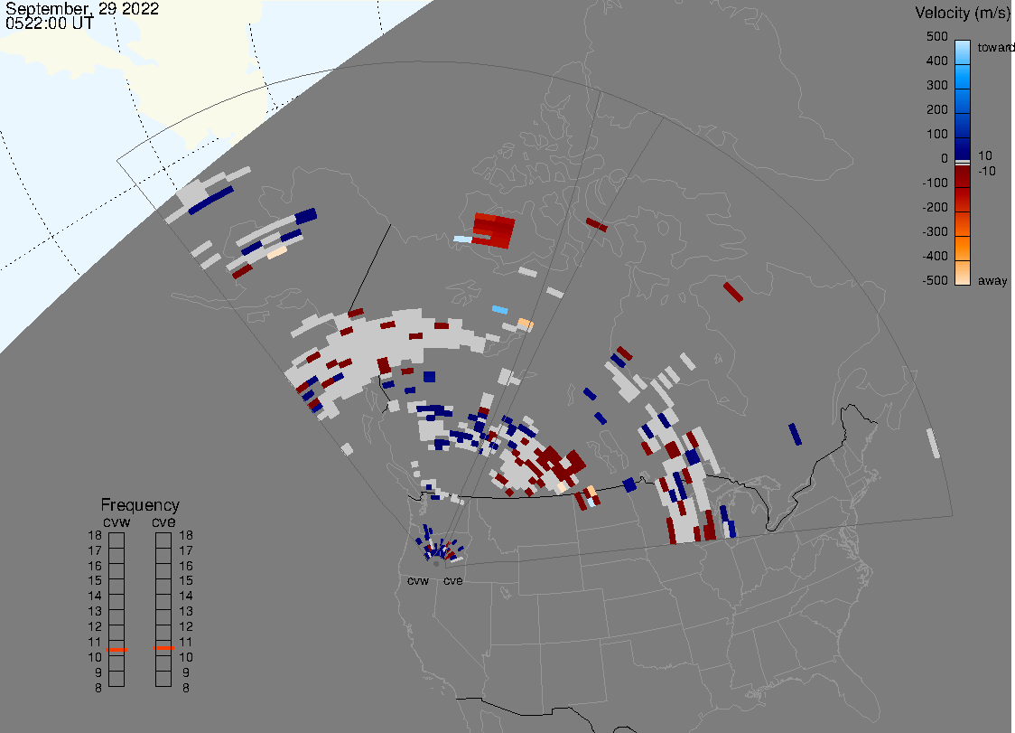Click the -300 tick label on the velocity scale
1015x733 pixels.
[935, 231]
